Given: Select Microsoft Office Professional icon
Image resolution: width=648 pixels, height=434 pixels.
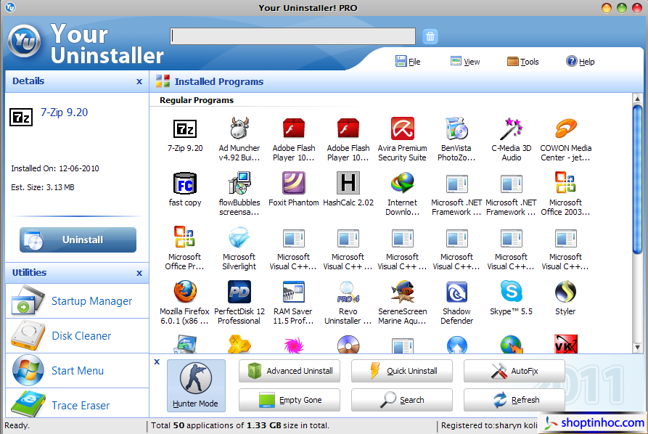Looking at the screenshot, I should (184, 237).
